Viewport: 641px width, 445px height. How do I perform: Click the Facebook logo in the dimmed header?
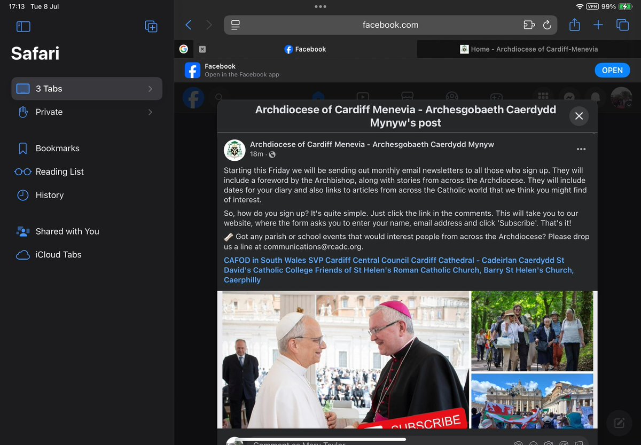point(193,98)
